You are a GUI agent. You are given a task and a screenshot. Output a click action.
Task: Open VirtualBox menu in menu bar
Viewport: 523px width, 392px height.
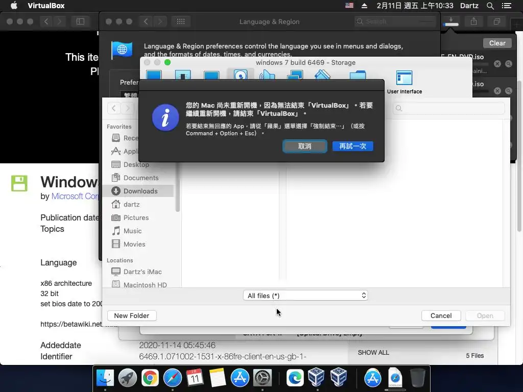pyautogui.click(x=46, y=6)
